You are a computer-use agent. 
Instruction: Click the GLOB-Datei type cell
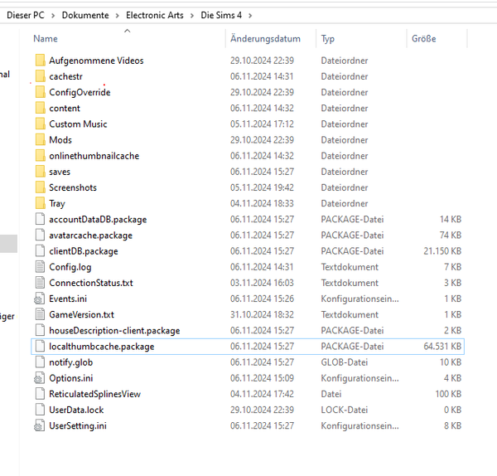345,362
